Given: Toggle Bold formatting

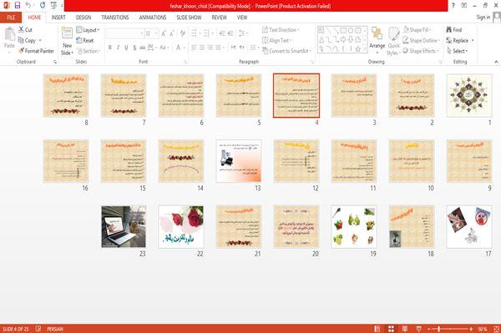Looking at the screenshot, I should (x=110, y=48).
